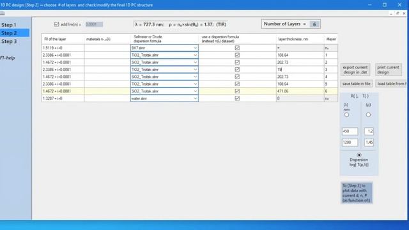
Task: Minimize the inner child window
Action: 390,13
